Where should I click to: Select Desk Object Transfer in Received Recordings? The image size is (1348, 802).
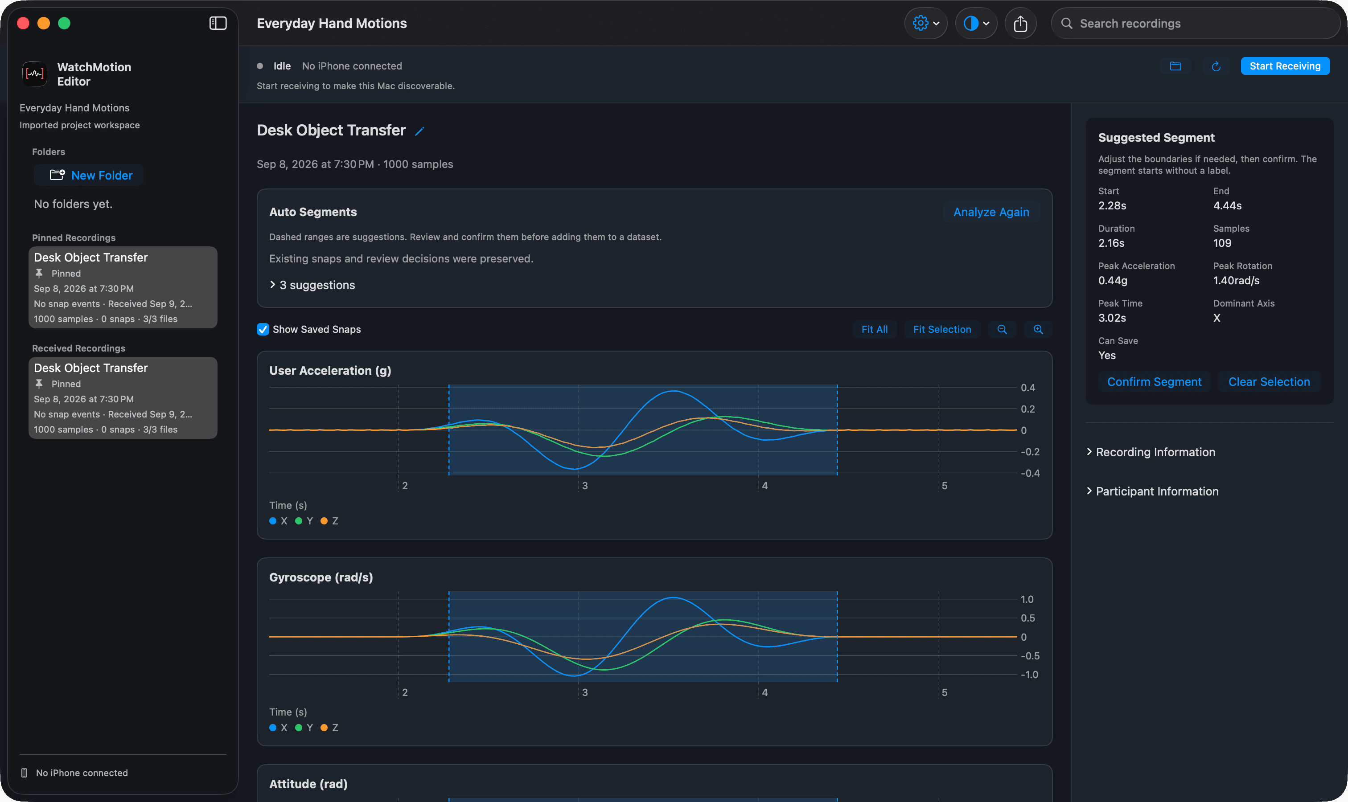[x=123, y=398]
